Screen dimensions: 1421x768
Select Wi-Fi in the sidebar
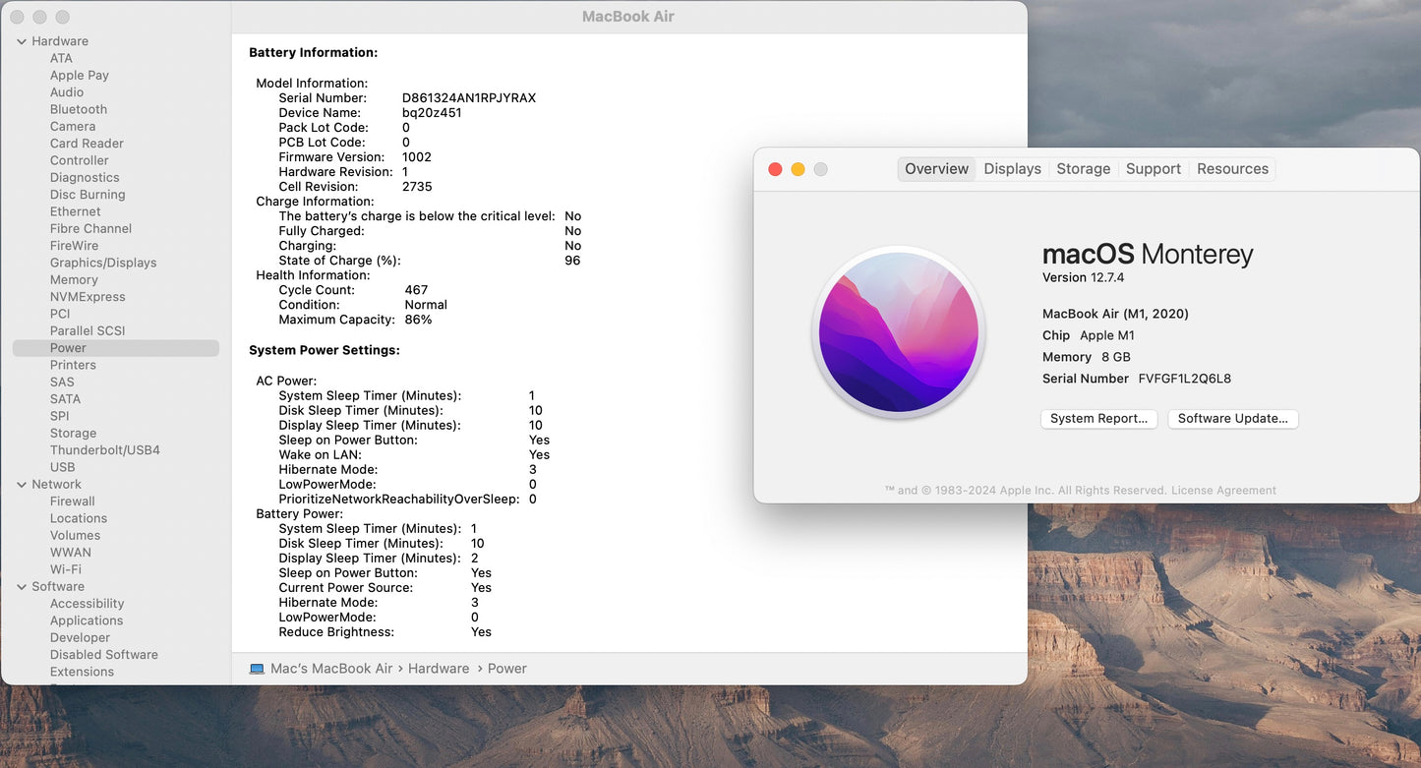(x=66, y=569)
